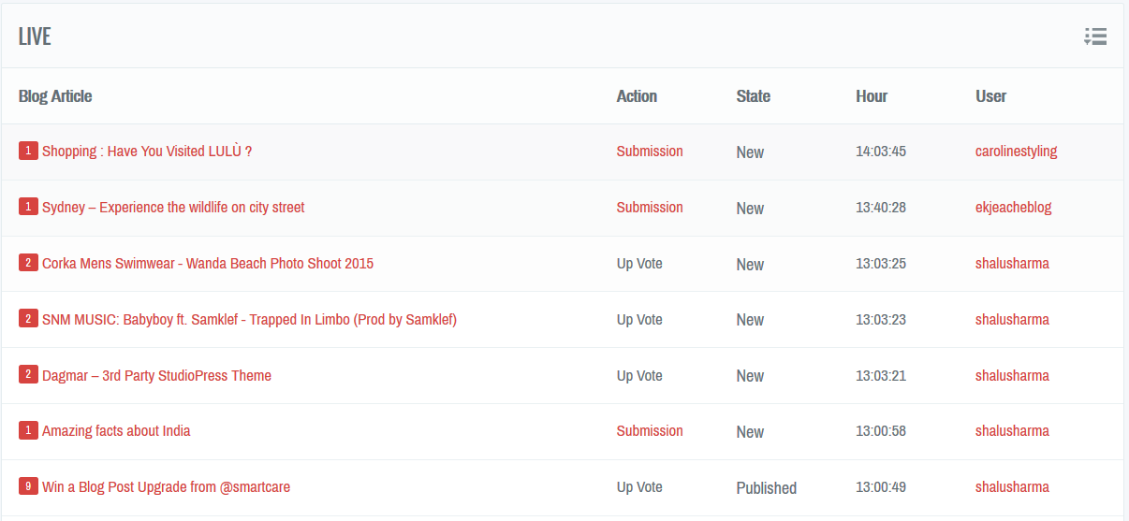Click vote badge beside the SNM MUSIC article
Viewport: 1129px width, 521px height.
pyautogui.click(x=28, y=319)
